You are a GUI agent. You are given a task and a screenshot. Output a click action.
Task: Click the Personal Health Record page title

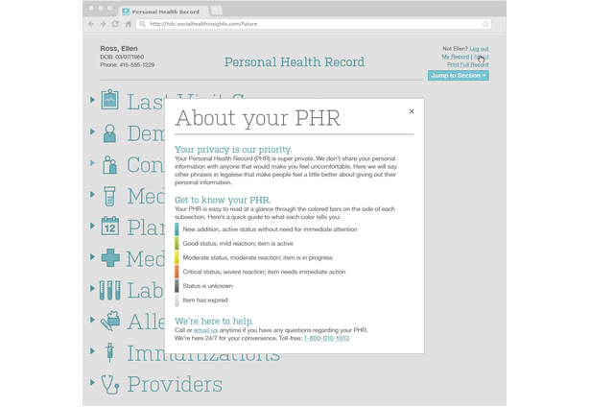click(x=295, y=61)
